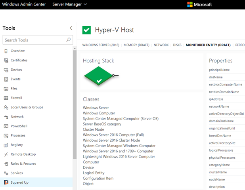This screenshot has height=190, width=245.
Task: Open Certificates in the Tools list
Action: (36, 61)
